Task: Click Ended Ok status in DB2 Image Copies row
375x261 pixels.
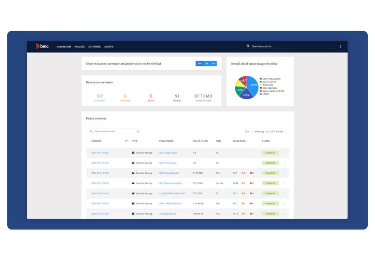Action: click(270, 153)
